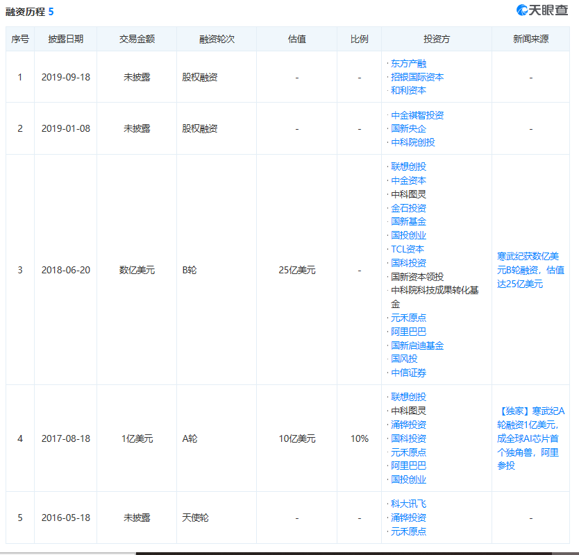Open 元禾原点 in the 天使轮 row

408,531
